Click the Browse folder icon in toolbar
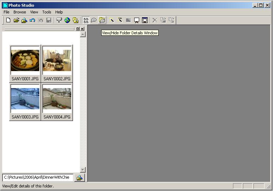This screenshot has height=191, width=273. coord(24,20)
